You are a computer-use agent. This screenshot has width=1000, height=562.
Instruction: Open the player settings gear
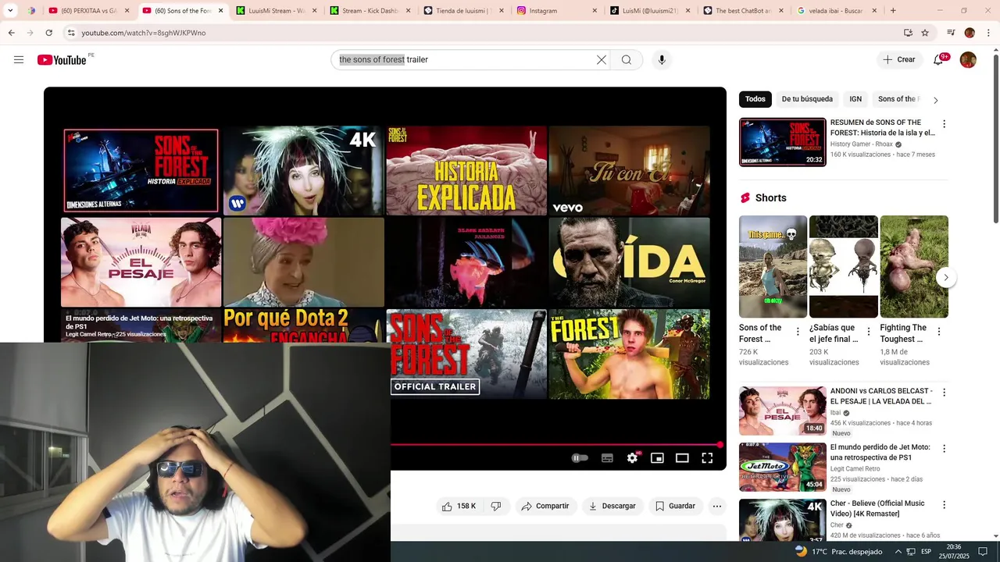click(x=632, y=458)
